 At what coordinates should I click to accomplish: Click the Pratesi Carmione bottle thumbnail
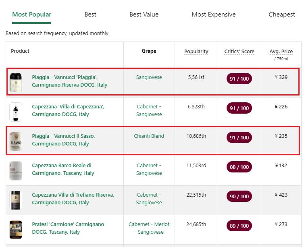coord(16,229)
